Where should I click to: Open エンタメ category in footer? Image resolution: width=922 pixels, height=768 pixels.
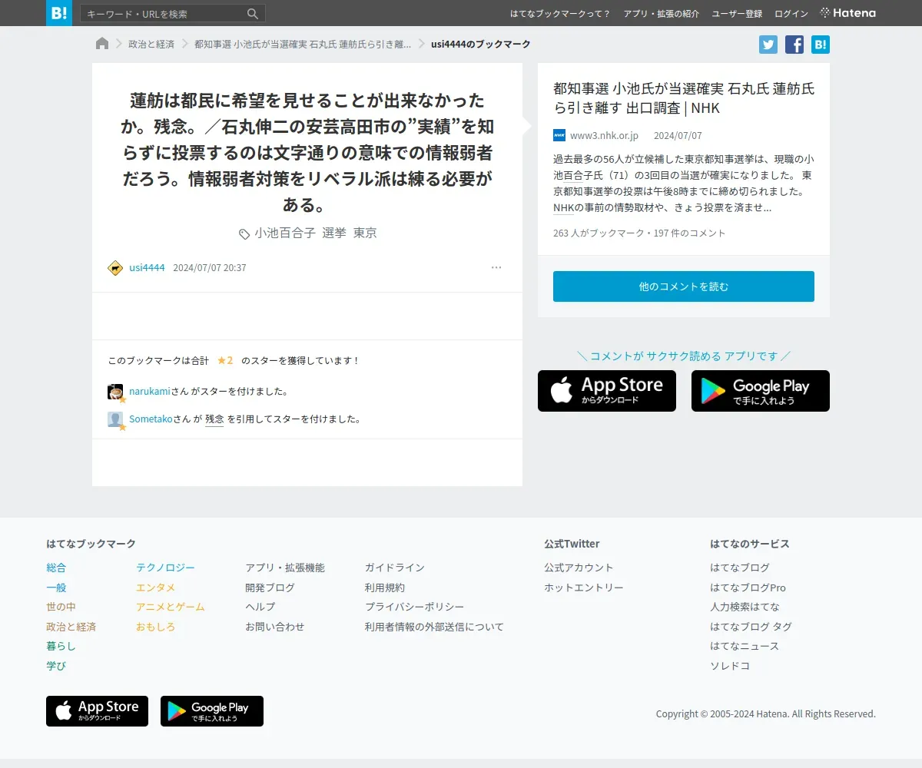[x=155, y=588]
